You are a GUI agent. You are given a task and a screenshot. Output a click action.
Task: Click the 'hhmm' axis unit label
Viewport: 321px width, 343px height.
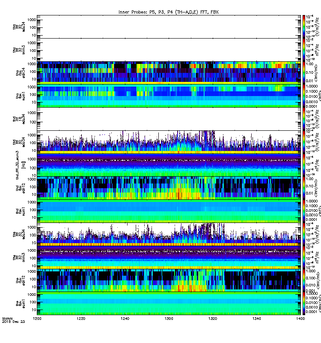pos(7,319)
